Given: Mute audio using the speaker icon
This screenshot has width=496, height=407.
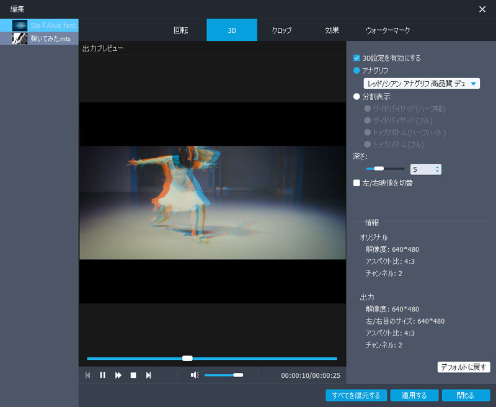Looking at the screenshot, I should tap(195, 375).
